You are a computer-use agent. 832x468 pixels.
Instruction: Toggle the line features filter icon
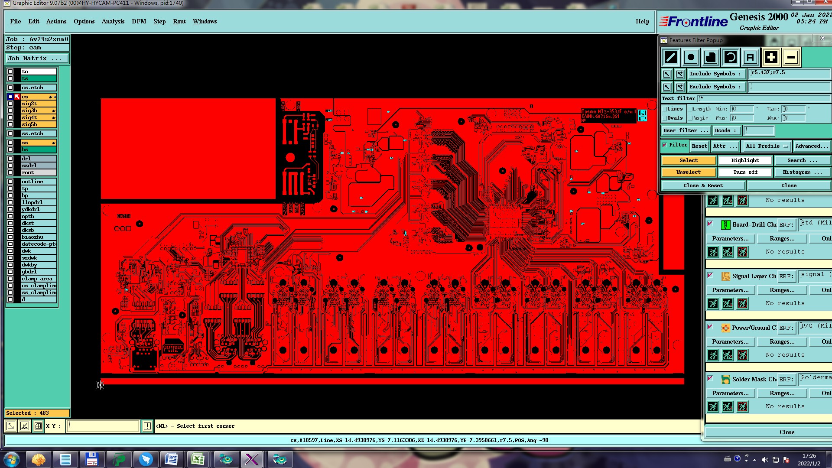(670, 57)
